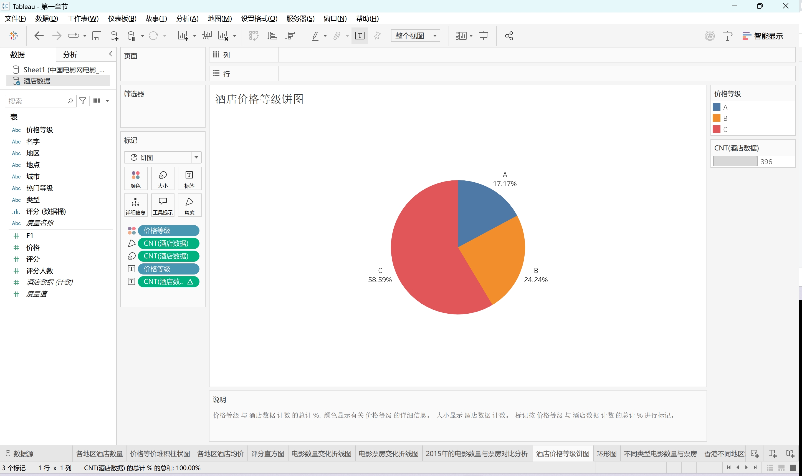Add a new data source icon
The width and height of the screenshot is (802, 476).
coord(114,36)
